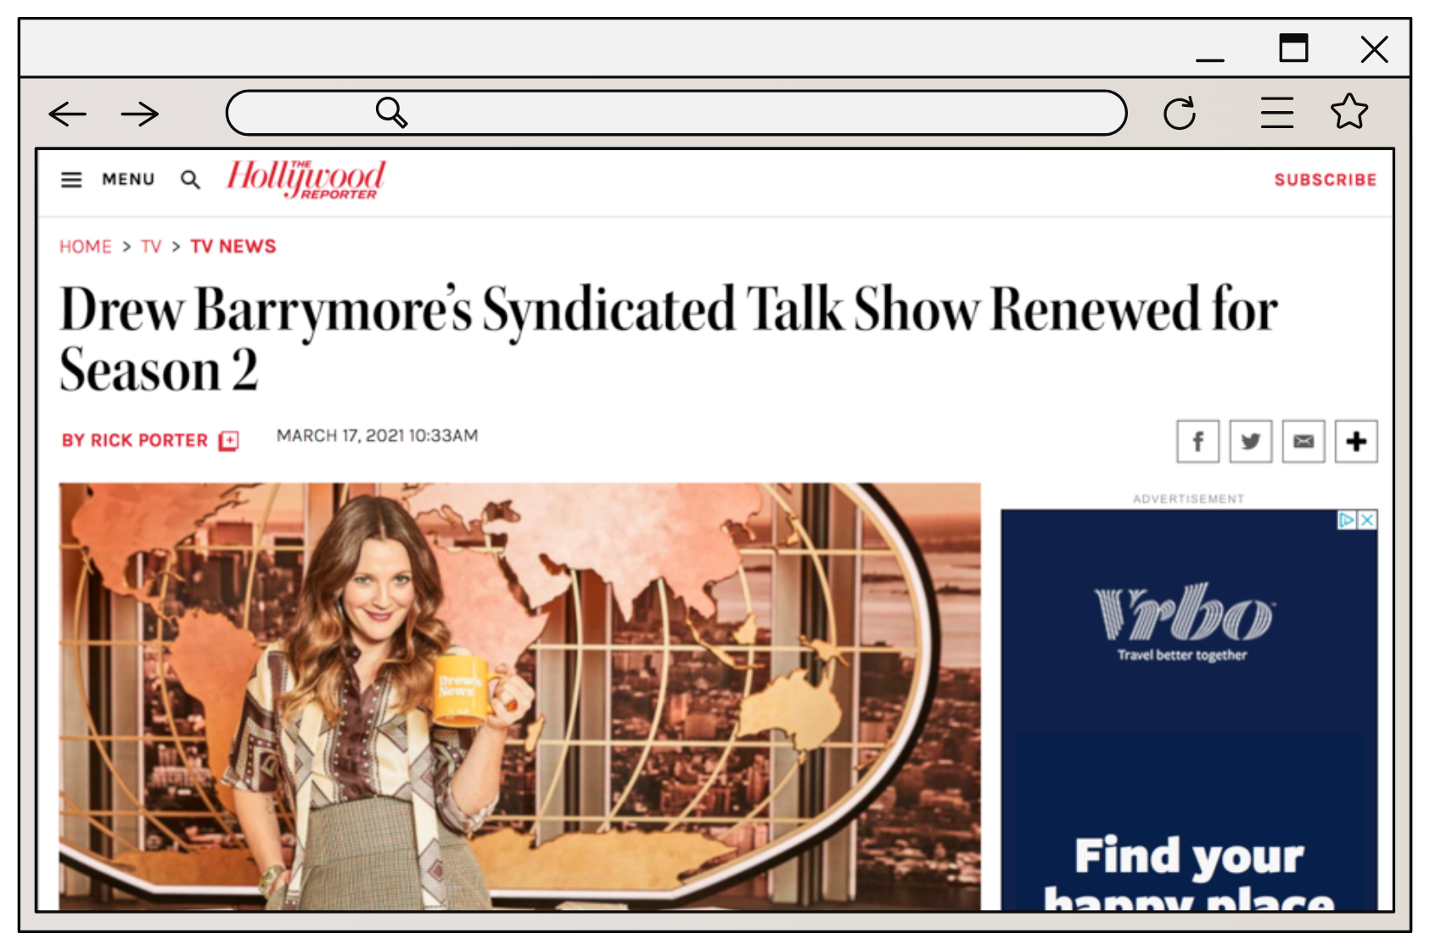Click the March 17, 2021 date text
Viewport: 1430px width, 950px height.
pyautogui.click(x=377, y=436)
